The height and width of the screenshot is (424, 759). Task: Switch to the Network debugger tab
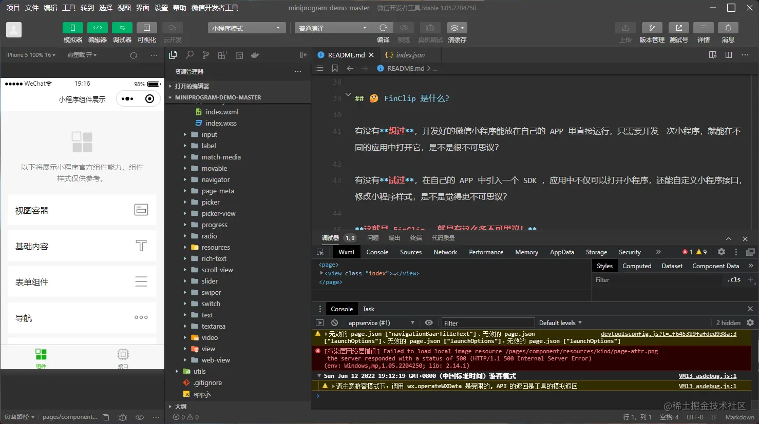click(x=445, y=252)
